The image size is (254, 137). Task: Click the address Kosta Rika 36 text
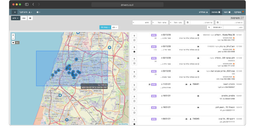click(229, 35)
